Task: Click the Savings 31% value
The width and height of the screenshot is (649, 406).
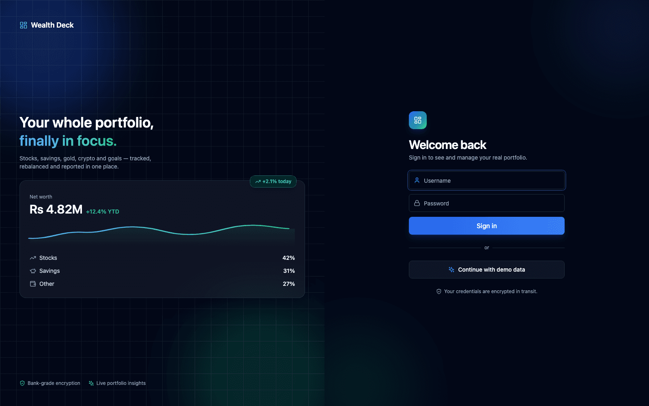Action: click(x=289, y=271)
